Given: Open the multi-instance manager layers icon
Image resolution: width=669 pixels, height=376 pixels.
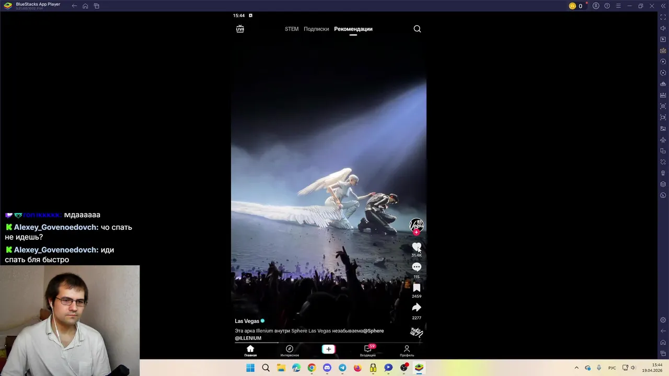Looking at the screenshot, I should [x=663, y=184].
